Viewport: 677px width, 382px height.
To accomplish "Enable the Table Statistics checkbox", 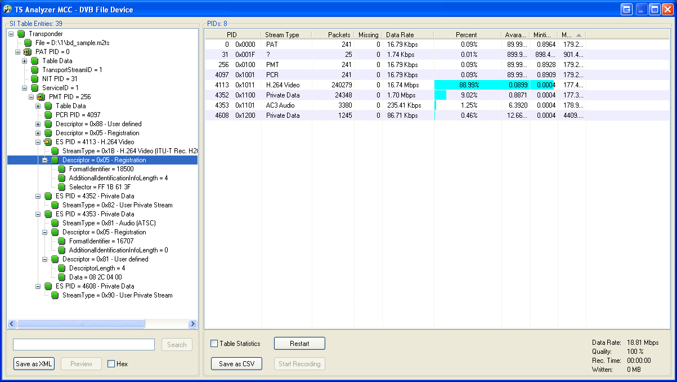I will point(214,344).
